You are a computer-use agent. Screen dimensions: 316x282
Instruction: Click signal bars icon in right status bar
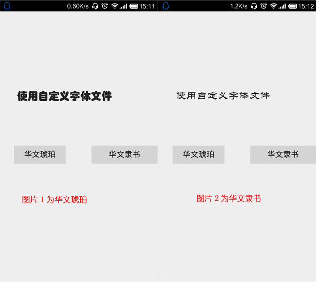pos(282,6)
